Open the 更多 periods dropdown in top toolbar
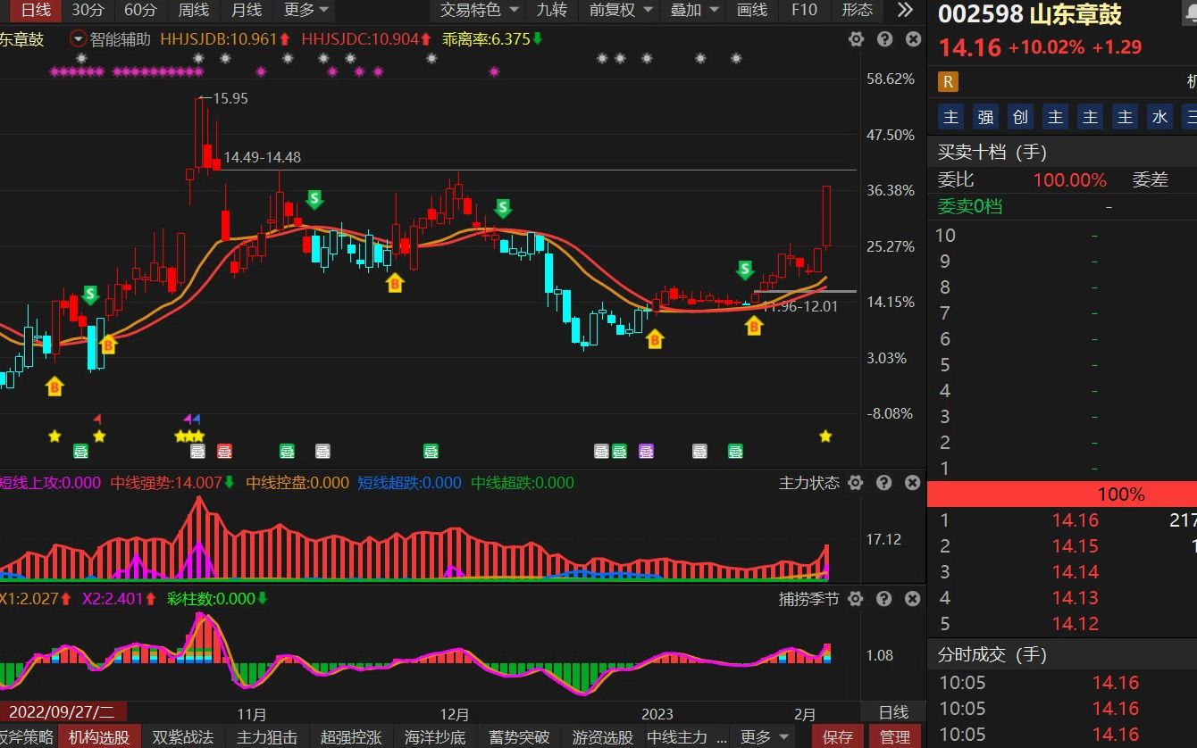This screenshot has height=748, width=1197. 306,10
